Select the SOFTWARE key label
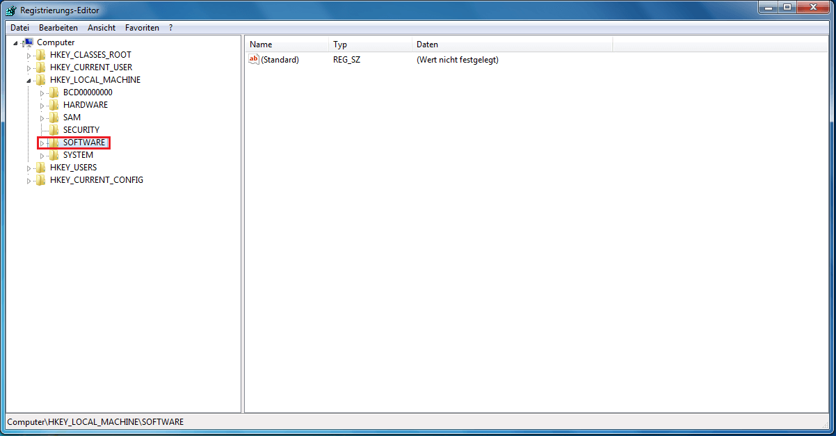This screenshot has height=436, width=836. click(x=84, y=143)
